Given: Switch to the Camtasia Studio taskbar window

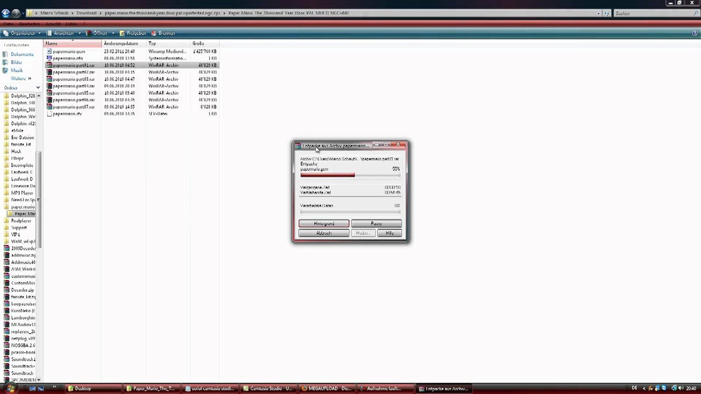Looking at the screenshot, I should (269, 389).
